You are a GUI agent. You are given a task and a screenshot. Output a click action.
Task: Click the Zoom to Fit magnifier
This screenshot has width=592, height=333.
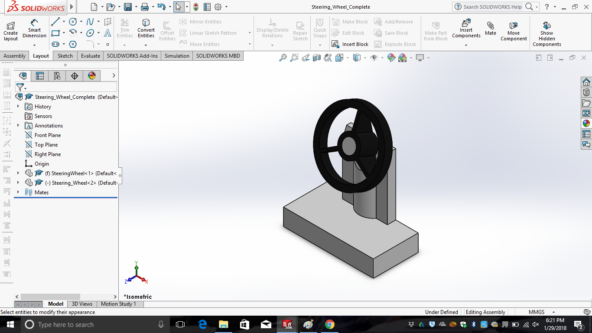click(x=283, y=58)
